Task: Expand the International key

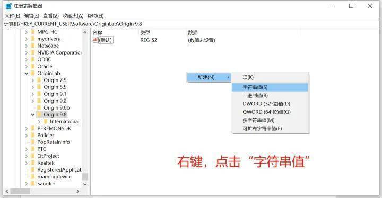Action: pos(39,122)
